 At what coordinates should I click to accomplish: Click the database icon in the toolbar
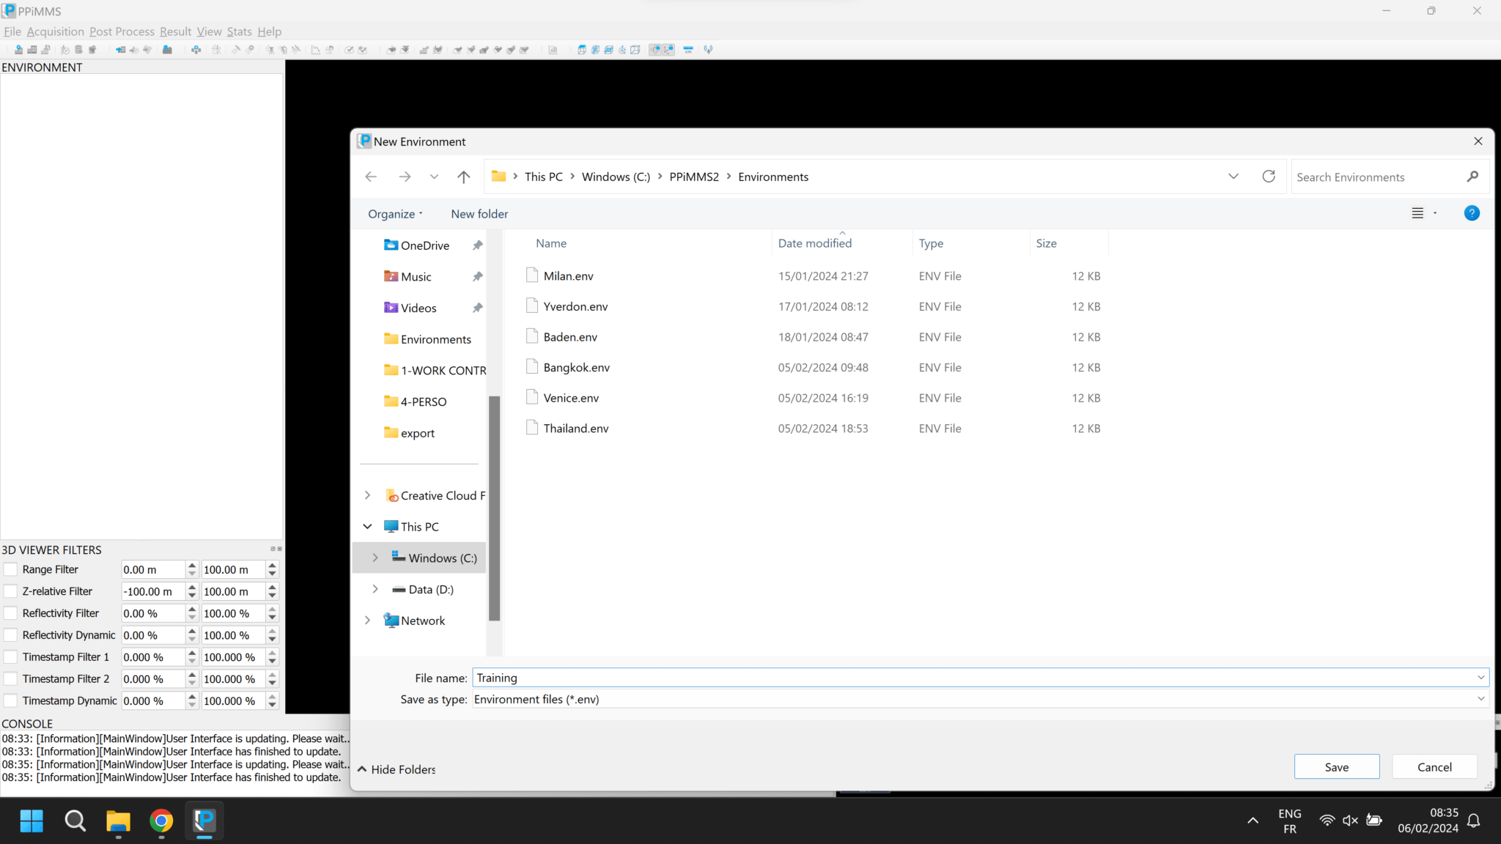tap(78, 49)
